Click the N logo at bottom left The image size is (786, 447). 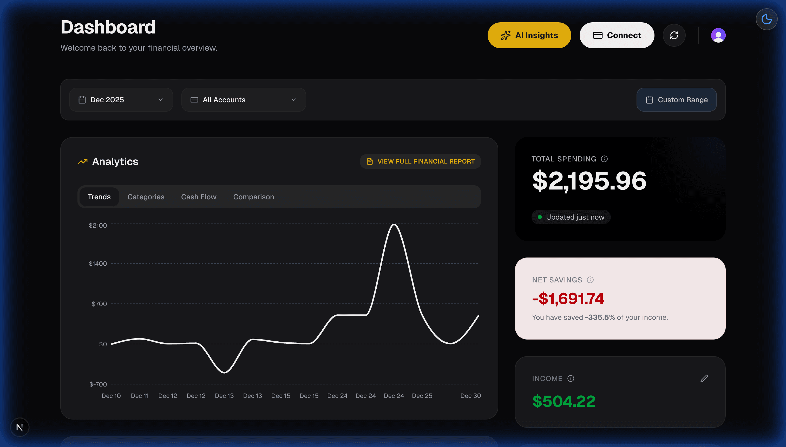[x=19, y=427]
